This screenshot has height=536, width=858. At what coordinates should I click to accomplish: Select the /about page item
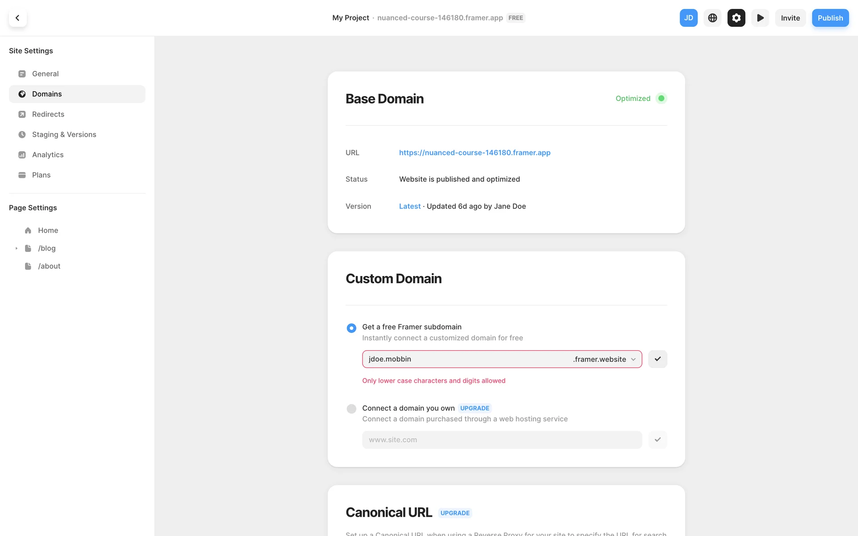tap(49, 266)
